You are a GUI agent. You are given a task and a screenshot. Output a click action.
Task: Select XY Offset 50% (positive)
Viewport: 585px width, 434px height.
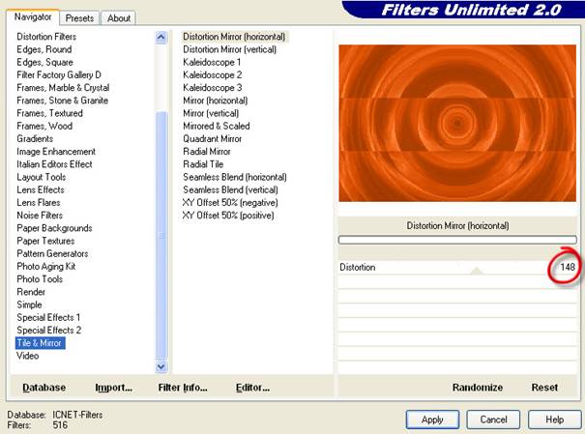point(228,216)
